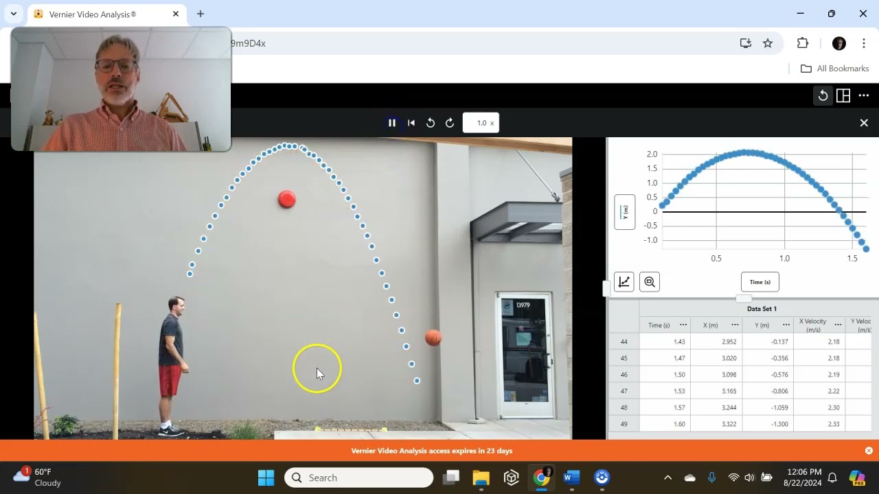879x494 pixels.
Task: Step back one frame in video
Action: [x=431, y=123]
